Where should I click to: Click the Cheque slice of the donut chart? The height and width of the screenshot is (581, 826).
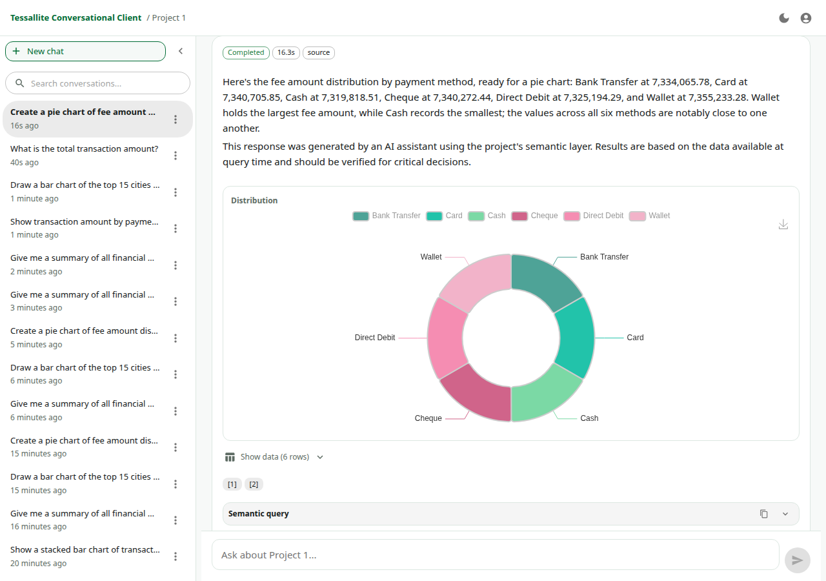click(x=479, y=394)
